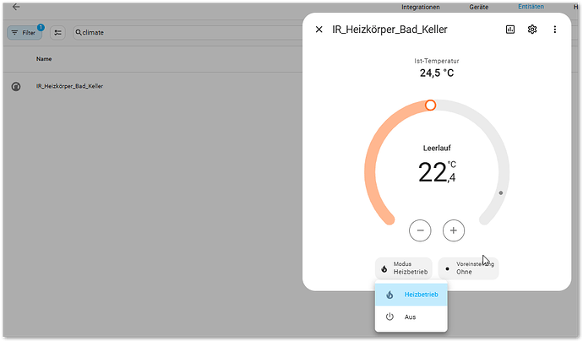Expand the Modus Heizbetrieb dropdown
This screenshot has width=583, height=341.
click(404, 268)
